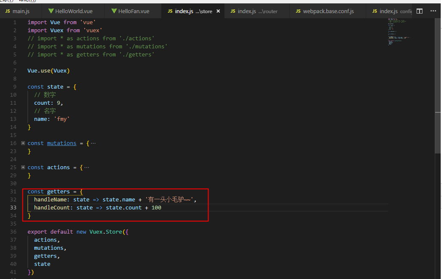Open the webpack.base.conf.js tab
This screenshot has width=442, height=279.
(x=328, y=11)
